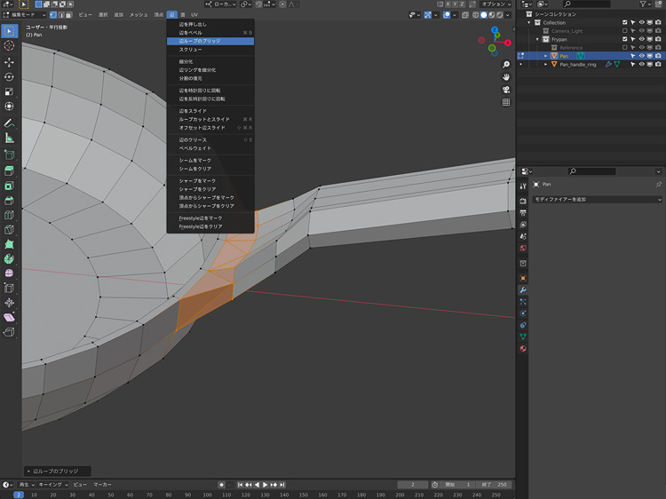Click the Rotate tool icon
The image size is (666, 499).
(9, 76)
